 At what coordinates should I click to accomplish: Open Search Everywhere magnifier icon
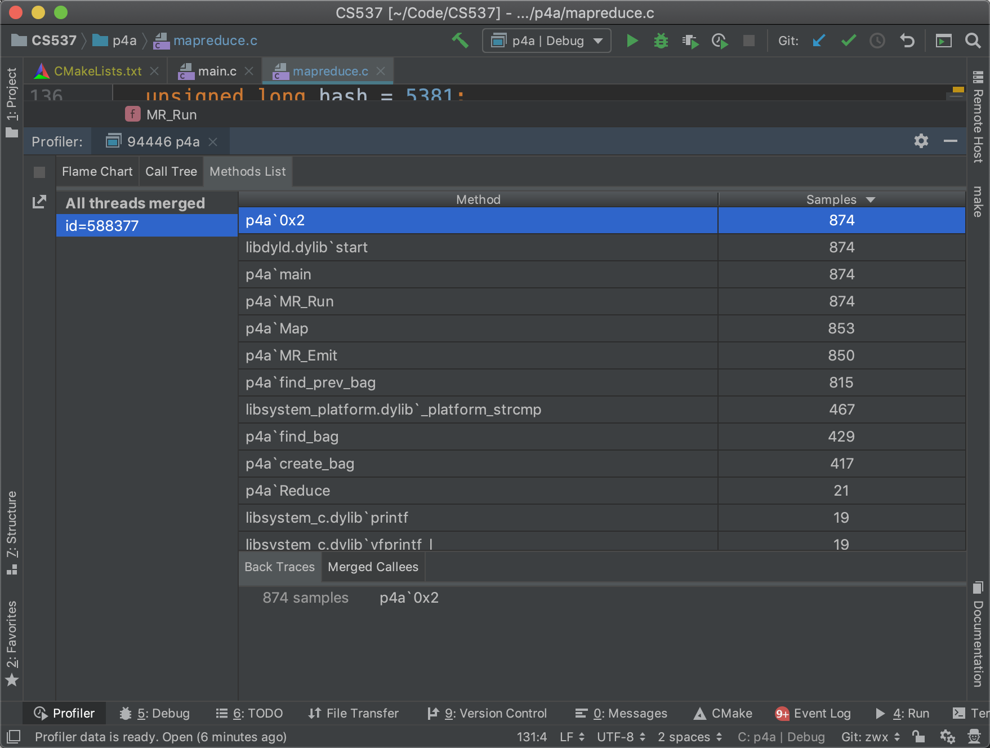[x=973, y=41]
